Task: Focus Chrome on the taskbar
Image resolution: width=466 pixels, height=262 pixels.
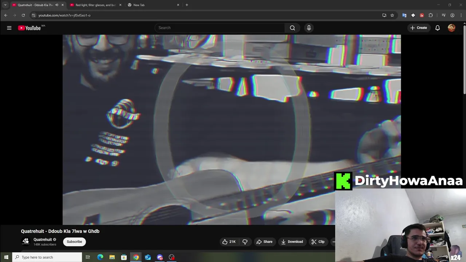Action: pos(136,257)
